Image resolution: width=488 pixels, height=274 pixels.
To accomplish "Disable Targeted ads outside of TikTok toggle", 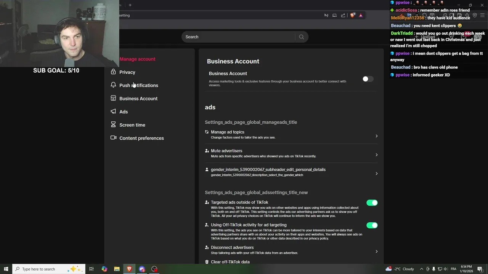I will pyautogui.click(x=372, y=203).
